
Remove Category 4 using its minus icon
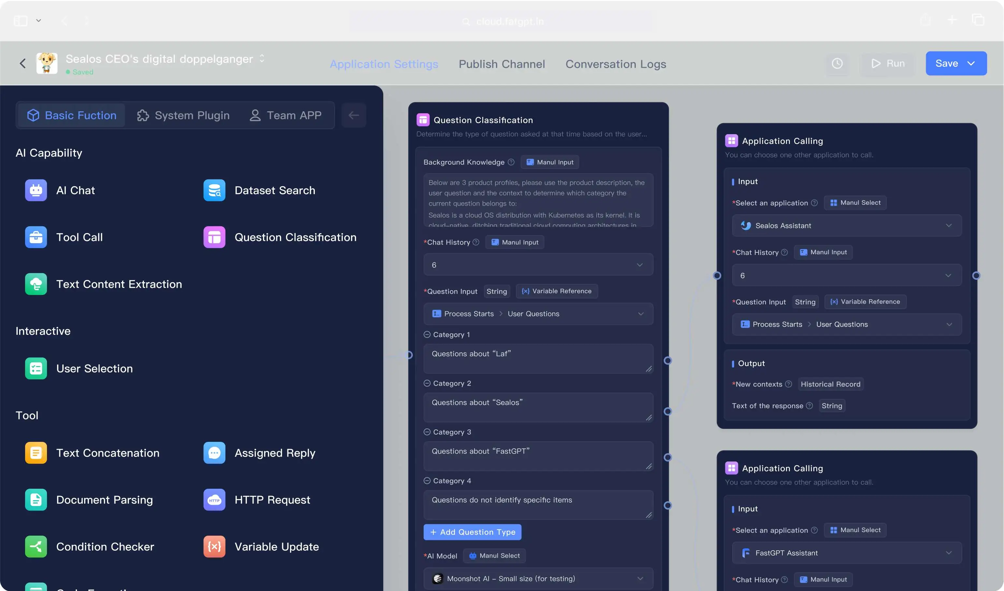coord(427,481)
